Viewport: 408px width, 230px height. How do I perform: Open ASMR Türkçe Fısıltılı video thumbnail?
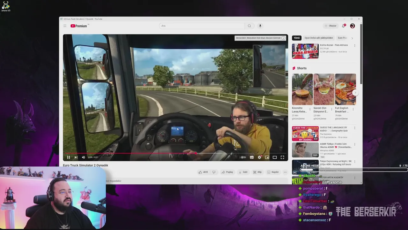click(305, 150)
